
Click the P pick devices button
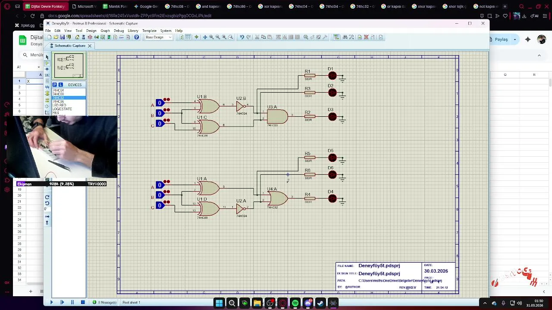tap(55, 85)
